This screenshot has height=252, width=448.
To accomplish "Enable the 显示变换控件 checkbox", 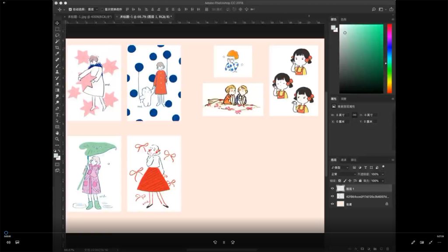I will (x=102, y=9).
